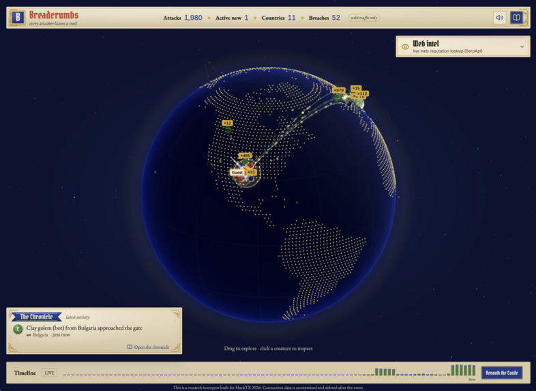Click the Countries 11 counter
The height and width of the screenshot is (391, 536).
[278, 18]
